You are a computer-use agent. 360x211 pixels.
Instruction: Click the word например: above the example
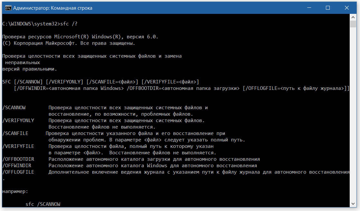(x=15, y=191)
